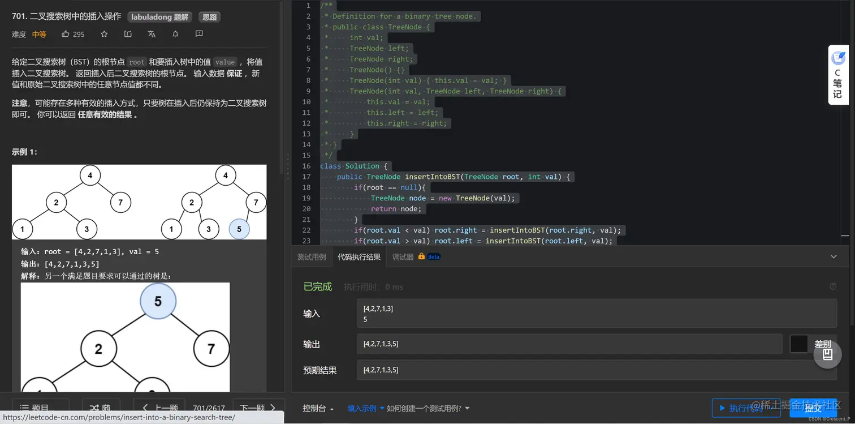The image size is (855, 424).
Task: Click the 701/2617 problem counter
Action: click(x=209, y=408)
